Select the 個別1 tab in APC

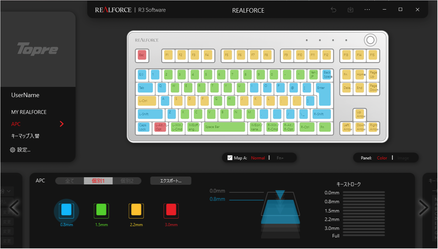pyautogui.click(x=98, y=181)
